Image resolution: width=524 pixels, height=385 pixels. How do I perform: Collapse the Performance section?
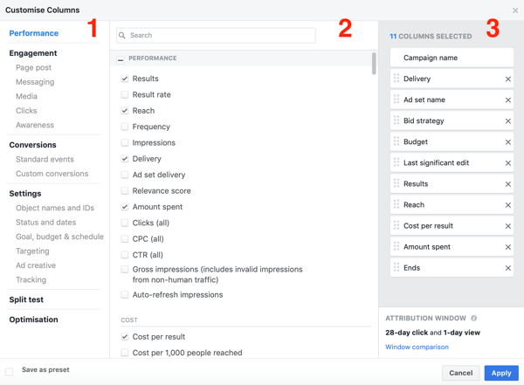121,58
